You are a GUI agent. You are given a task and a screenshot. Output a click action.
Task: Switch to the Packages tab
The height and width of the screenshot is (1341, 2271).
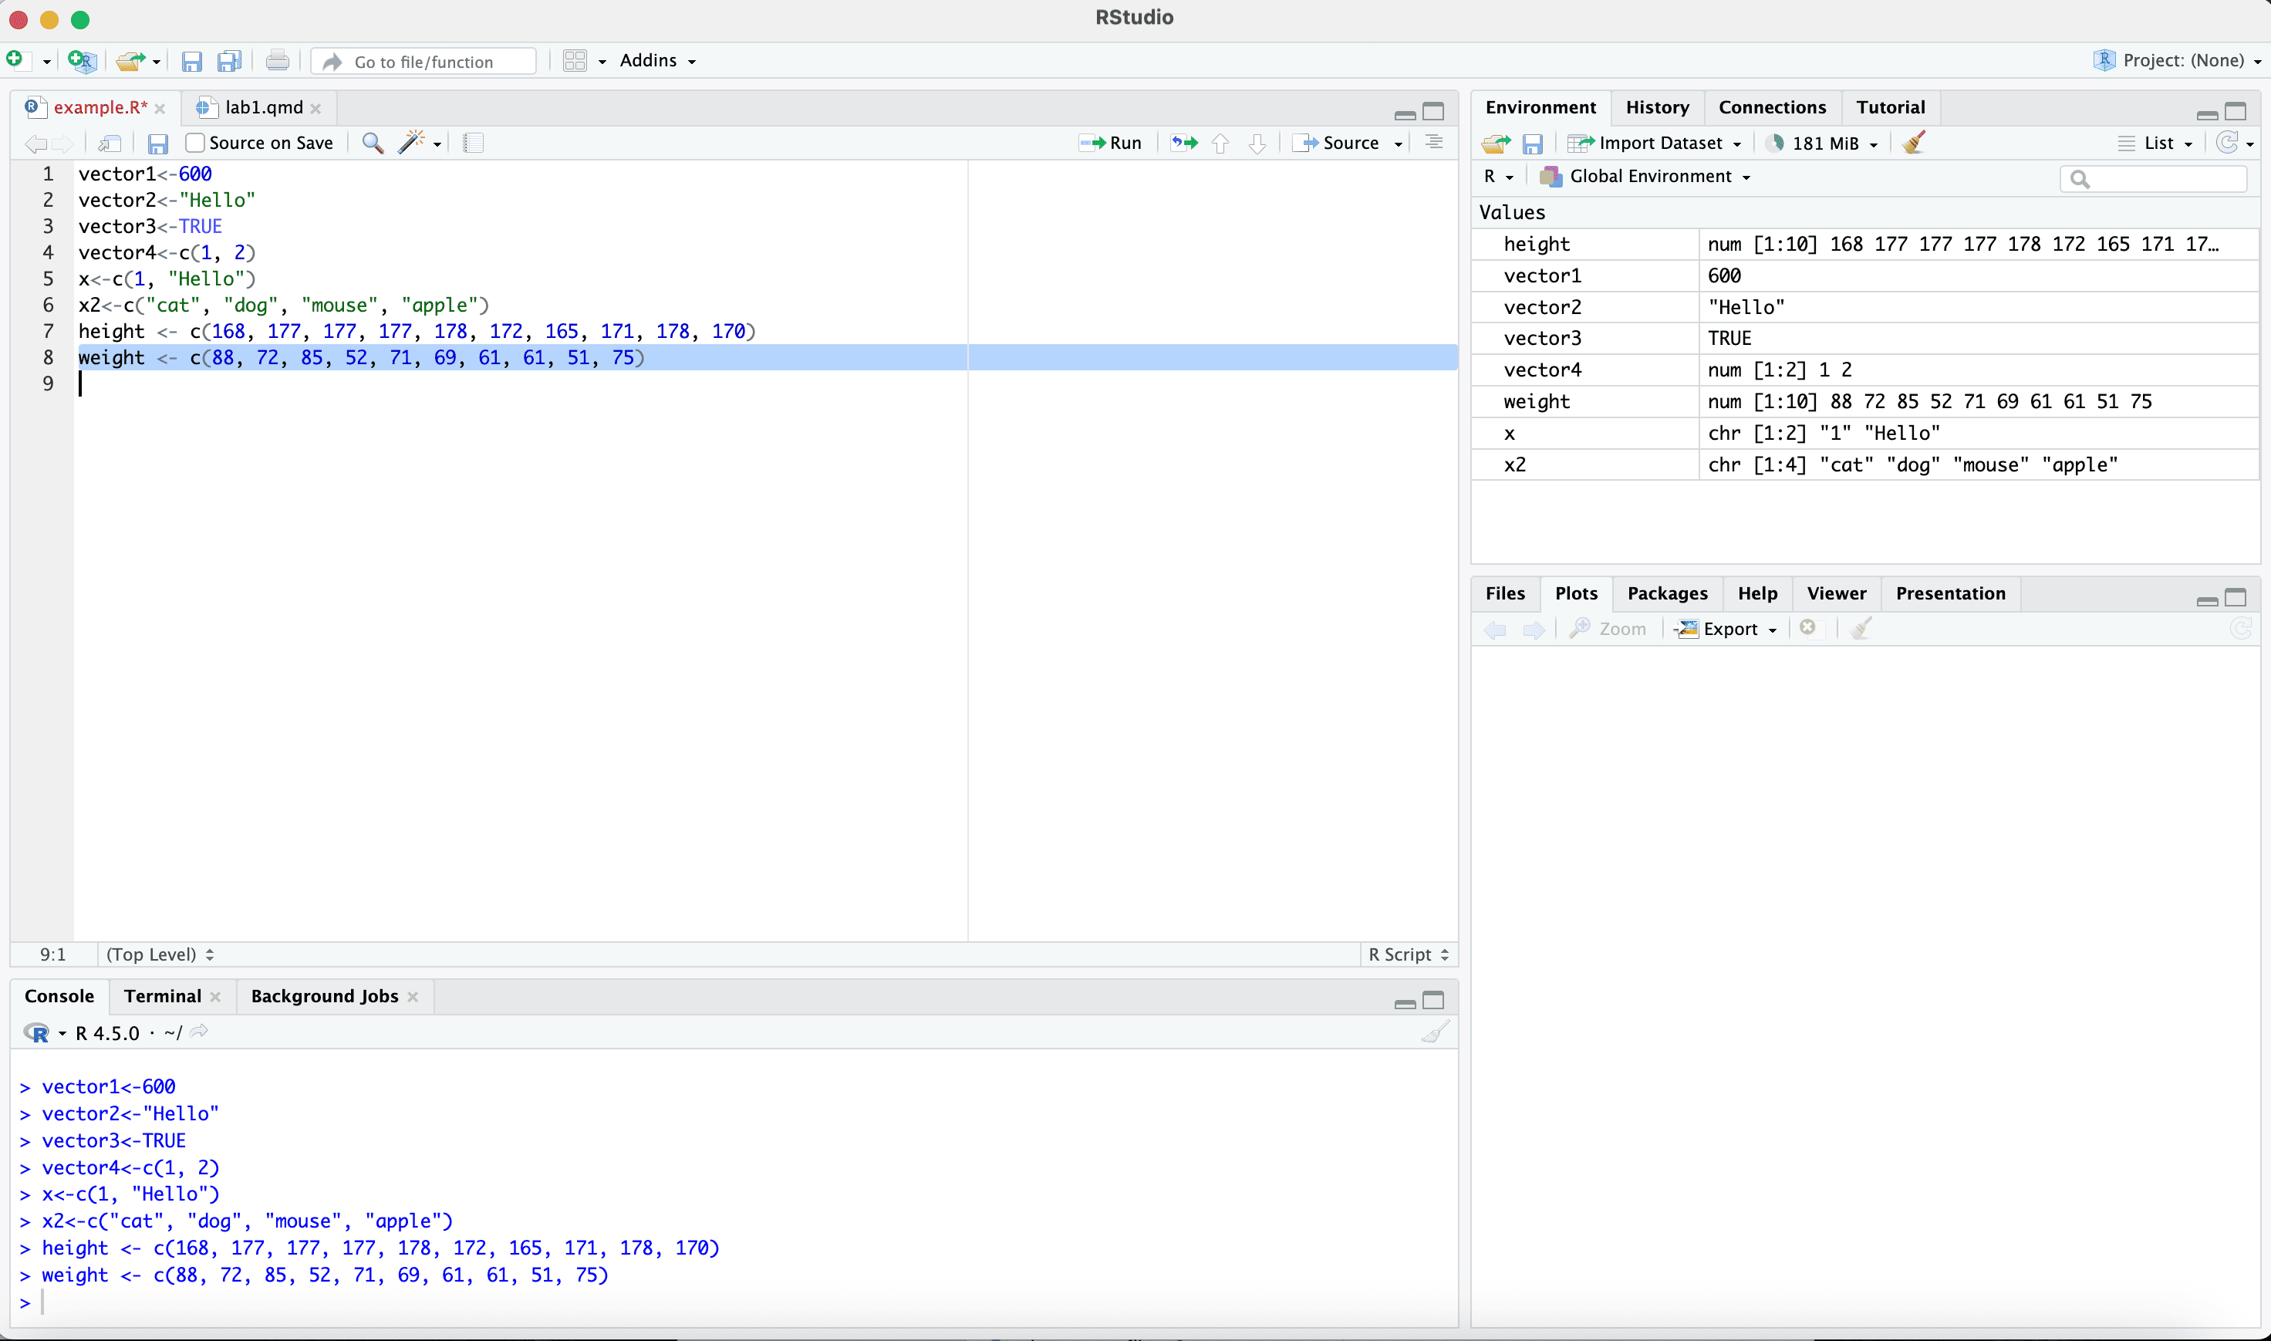[1667, 593]
